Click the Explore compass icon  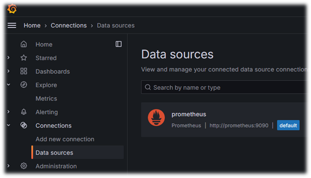pyautogui.click(x=24, y=85)
